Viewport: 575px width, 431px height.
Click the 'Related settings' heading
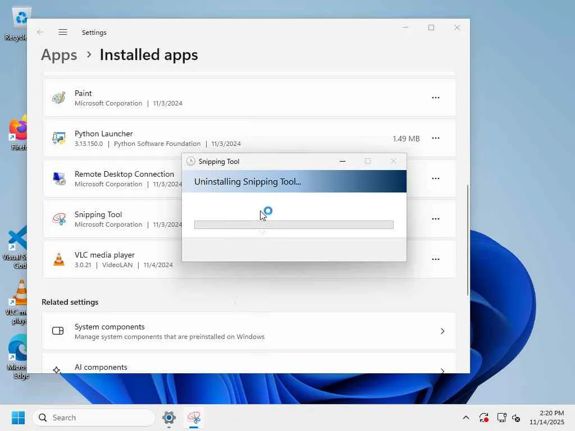(x=70, y=302)
